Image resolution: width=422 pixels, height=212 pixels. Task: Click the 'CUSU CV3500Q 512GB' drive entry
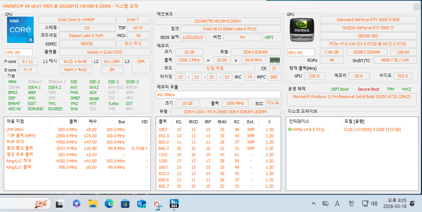click(x=372, y=129)
